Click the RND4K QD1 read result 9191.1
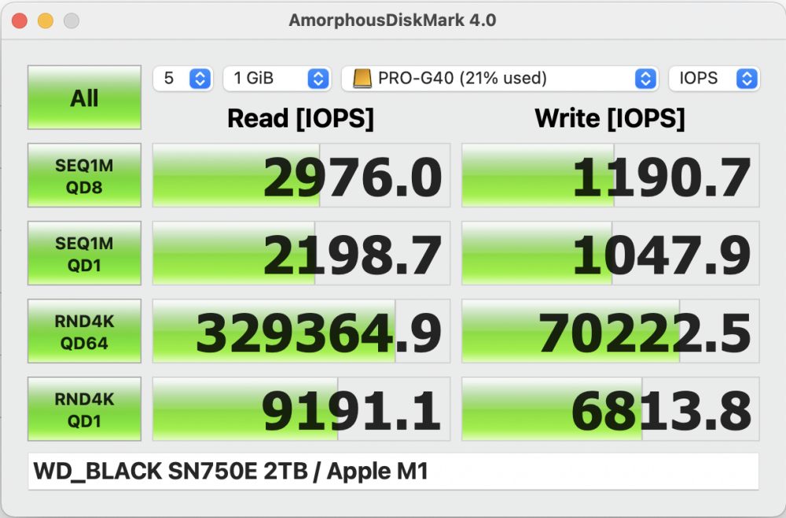The image size is (786, 518). point(301,410)
